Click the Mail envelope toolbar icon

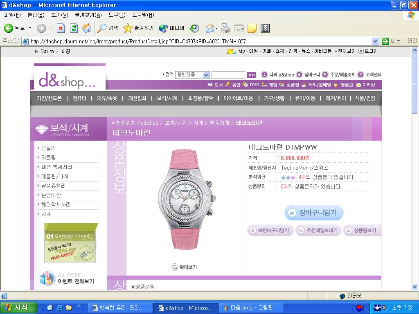[x=210, y=28]
